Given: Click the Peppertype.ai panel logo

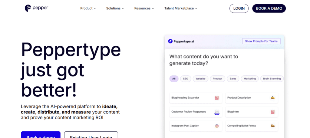Looking at the screenshot, I should 170,41.
